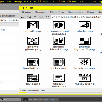Screen dimensions: 102x102
Task: Select the jockey.png icon
Action: (x=59, y=62)
